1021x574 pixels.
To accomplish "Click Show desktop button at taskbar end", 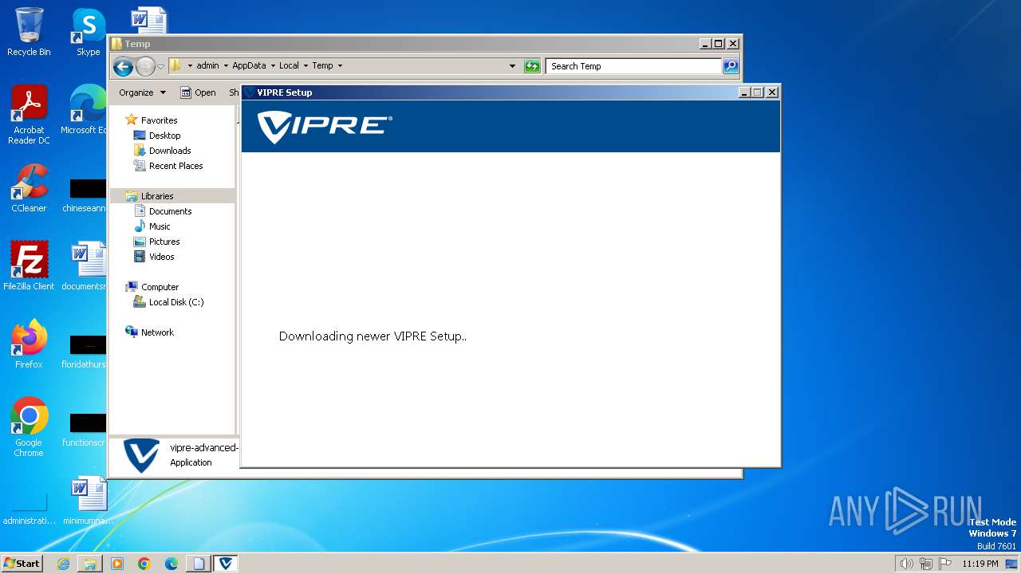I will (1012, 564).
